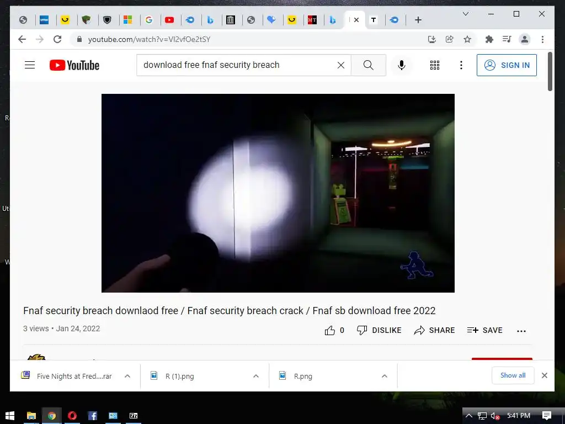Open a new browser tab
The height and width of the screenshot is (424, 565).
(418, 20)
